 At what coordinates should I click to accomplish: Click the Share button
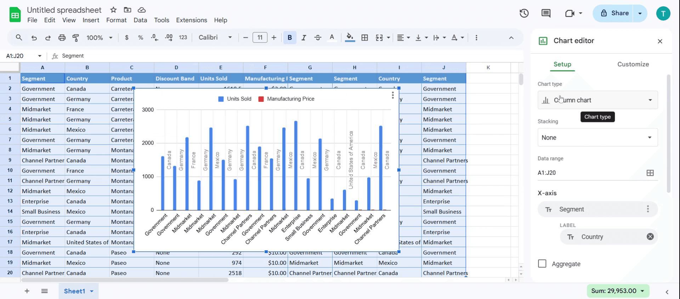click(614, 13)
